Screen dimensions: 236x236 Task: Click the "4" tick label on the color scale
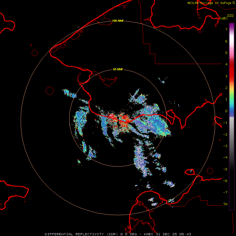(x=226, y=65)
